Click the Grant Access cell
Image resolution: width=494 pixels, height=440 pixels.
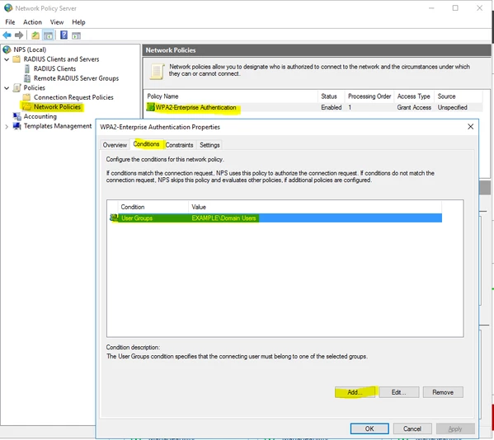coord(414,107)
